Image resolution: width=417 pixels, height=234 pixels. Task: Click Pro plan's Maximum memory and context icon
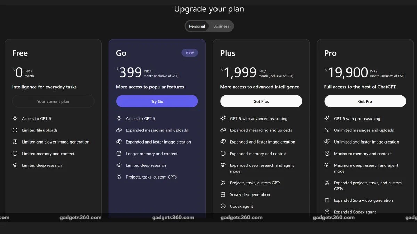[327, 154]
